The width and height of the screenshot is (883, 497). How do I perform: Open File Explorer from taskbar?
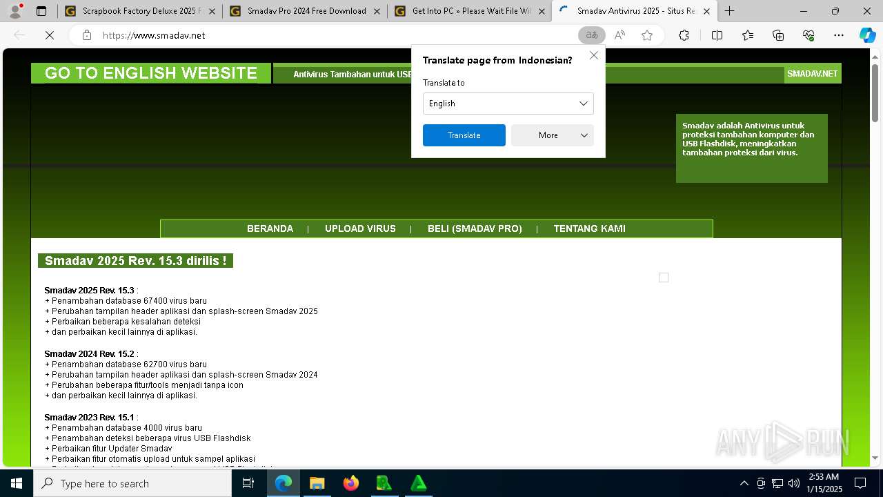pyautogui.click(x=317, y=483)
